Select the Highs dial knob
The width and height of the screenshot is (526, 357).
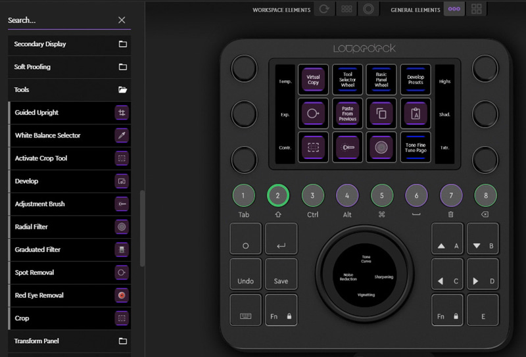[x=485, y=68]
